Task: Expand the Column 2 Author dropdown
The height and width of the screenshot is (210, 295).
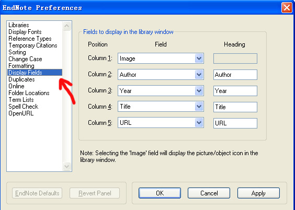Action: tap(199, 75)
